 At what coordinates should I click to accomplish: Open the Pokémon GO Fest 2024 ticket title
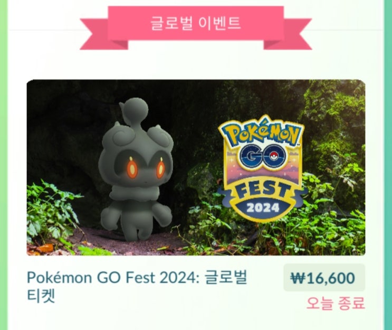point(137,287)
